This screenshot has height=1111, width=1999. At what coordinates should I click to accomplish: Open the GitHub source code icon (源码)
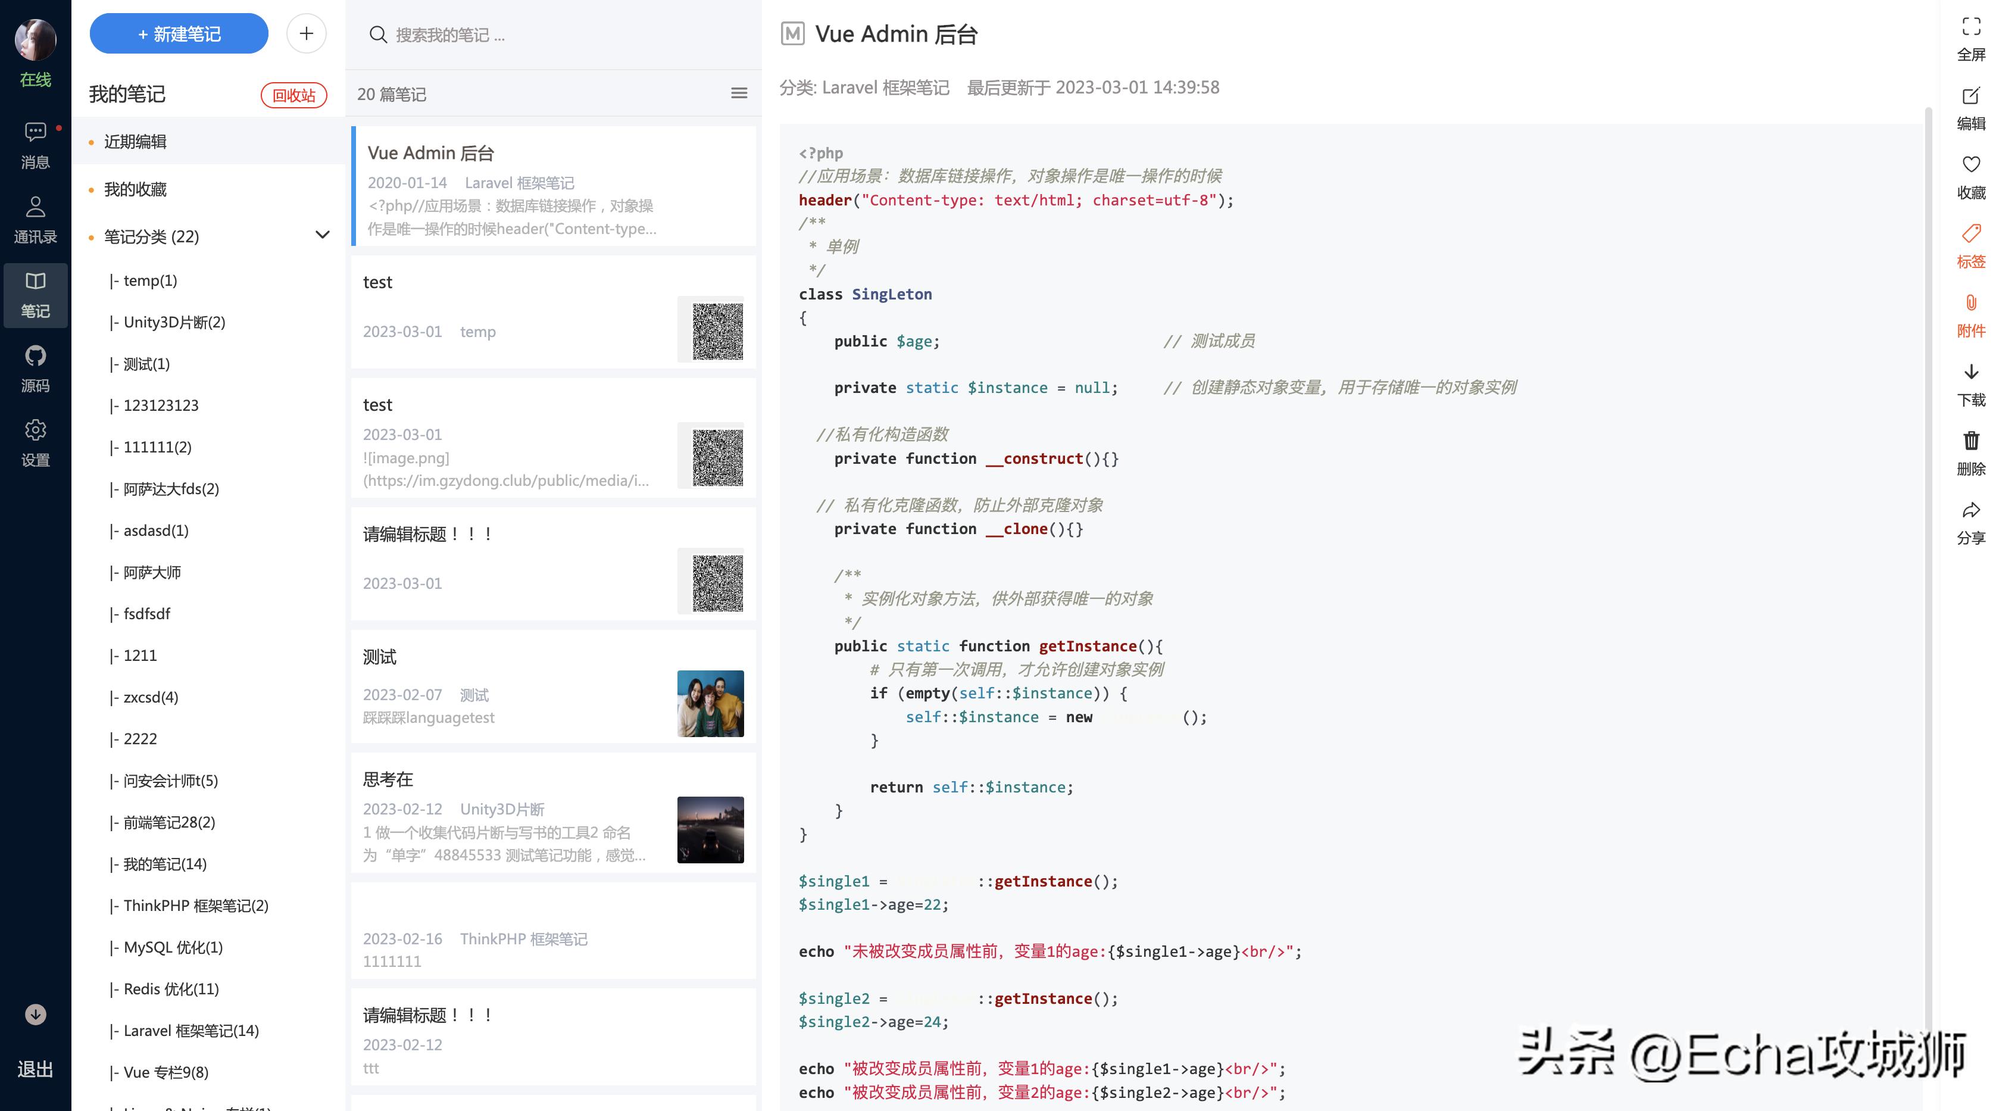35,357
